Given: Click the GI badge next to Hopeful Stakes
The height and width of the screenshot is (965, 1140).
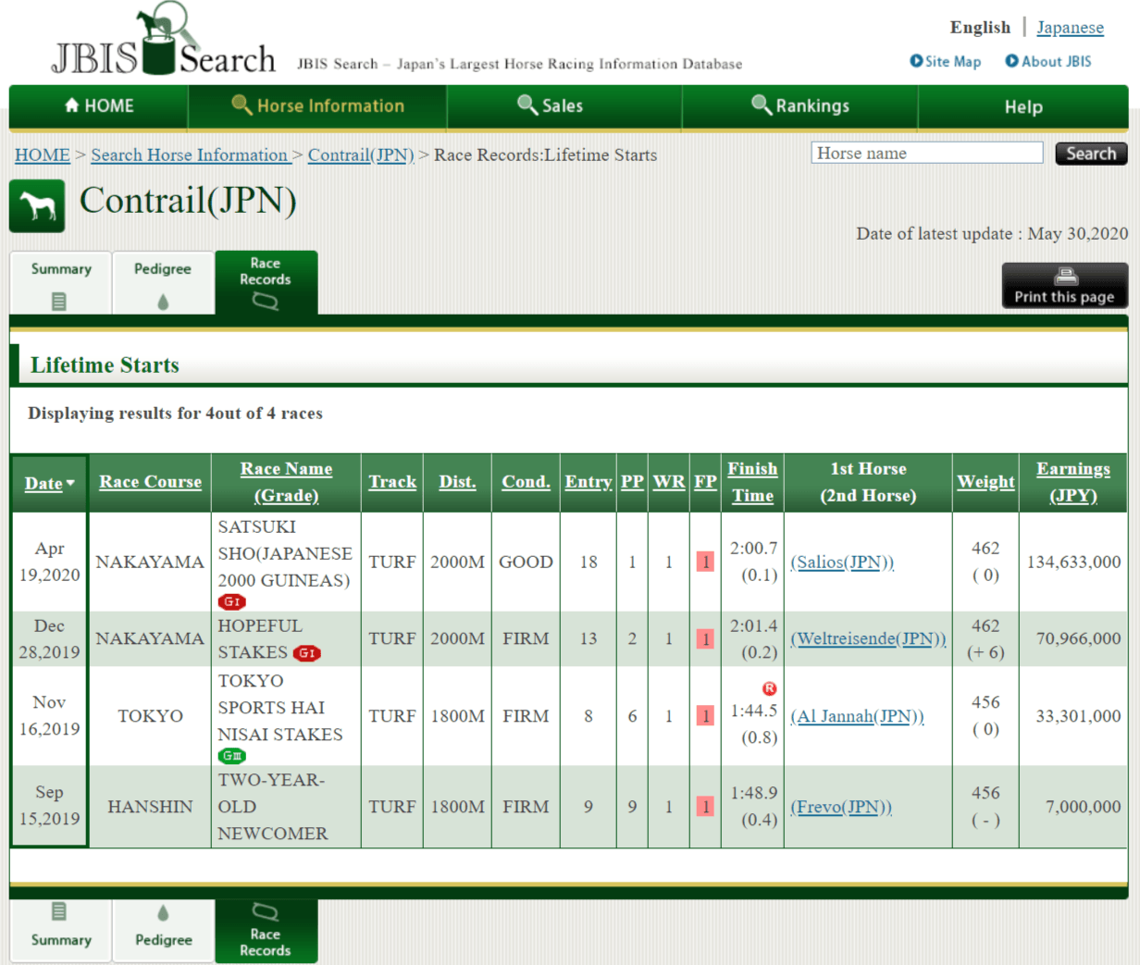Looking at the screenshot, I should [306, 653].
